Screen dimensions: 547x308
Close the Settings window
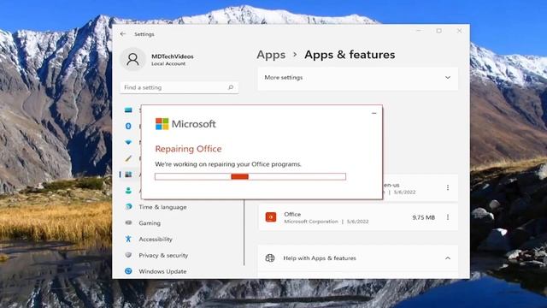click(x=460, y=31)
